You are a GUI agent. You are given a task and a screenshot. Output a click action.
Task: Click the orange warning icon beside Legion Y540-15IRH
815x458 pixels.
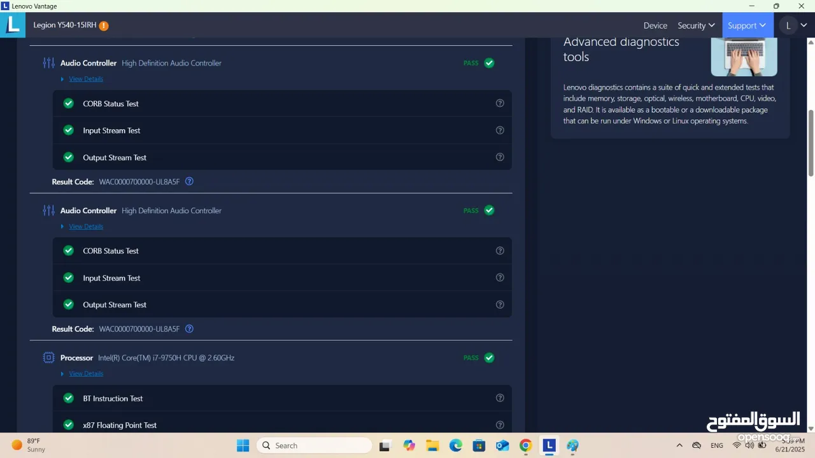tap(104, 25)
